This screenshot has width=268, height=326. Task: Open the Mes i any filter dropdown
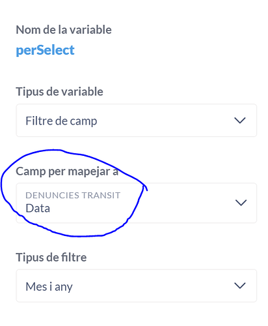point(137,286)
